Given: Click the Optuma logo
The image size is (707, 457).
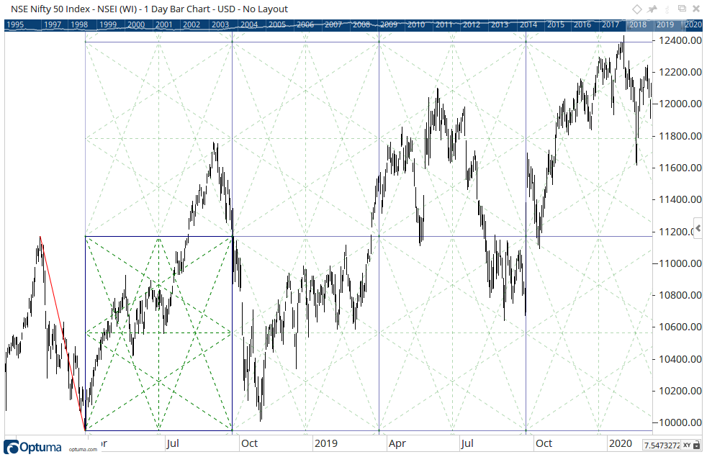Looking at the screenshot, I should click(x=33, y=447).
